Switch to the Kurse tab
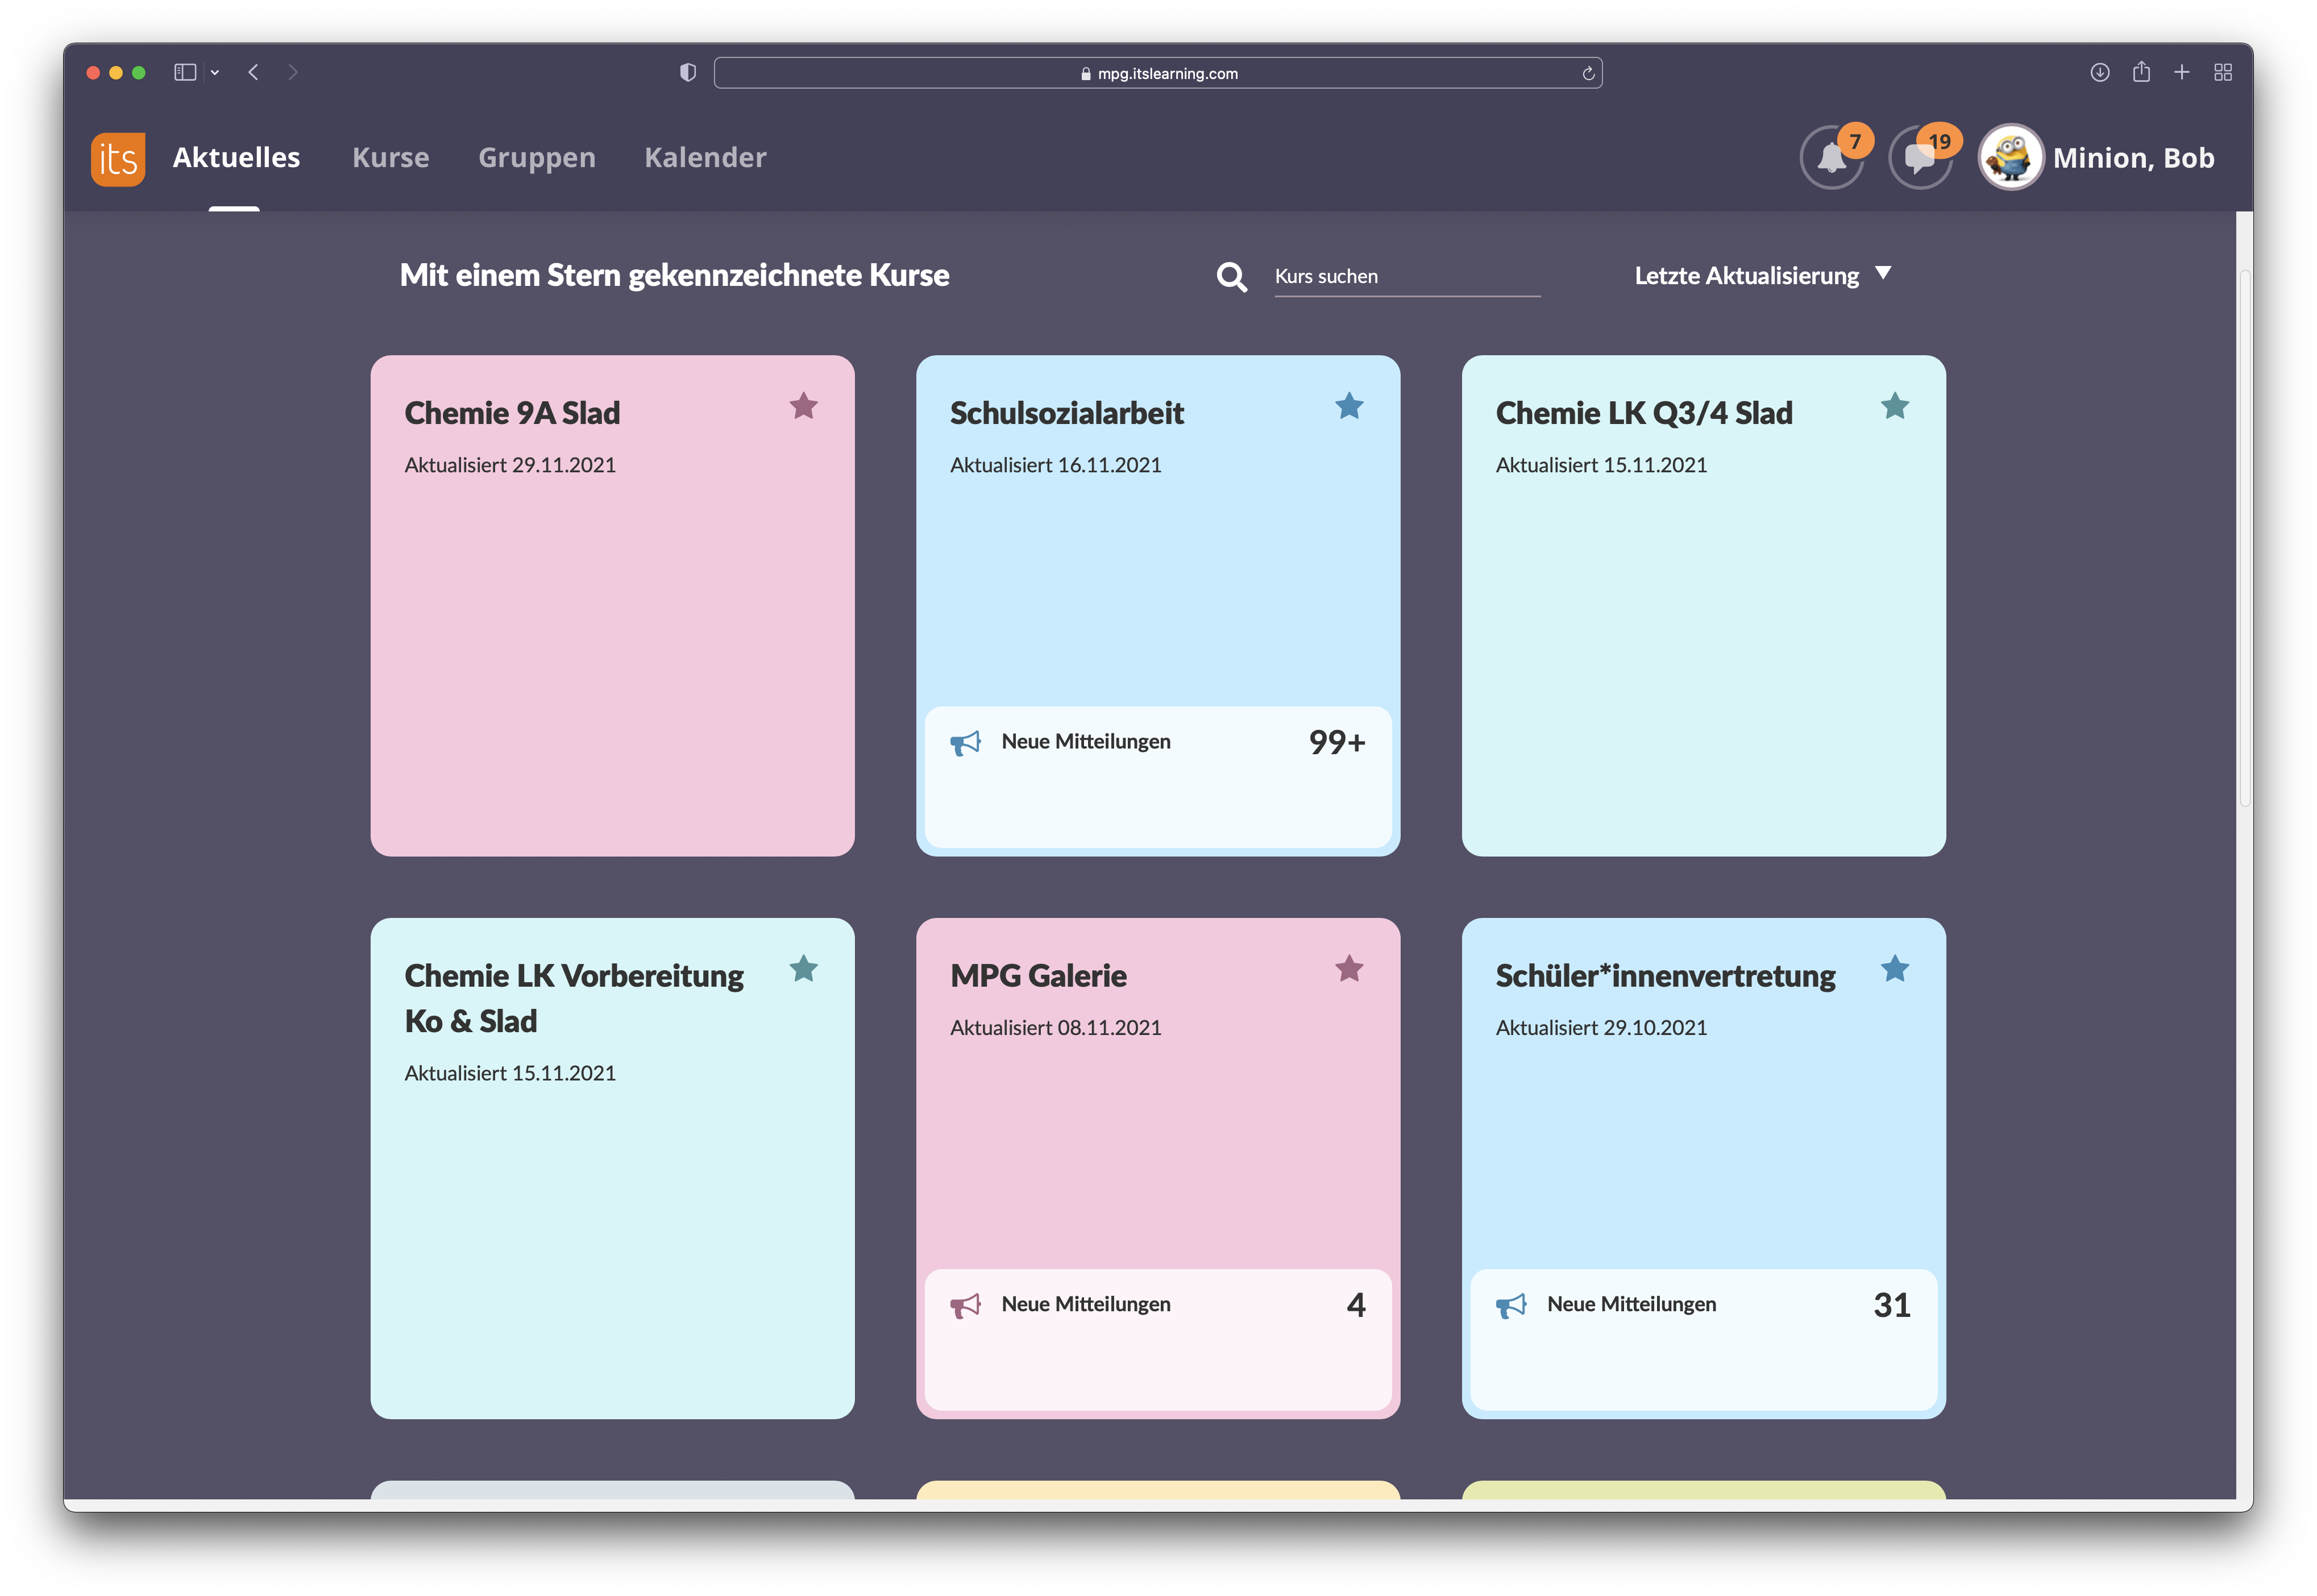 point(391,158)
